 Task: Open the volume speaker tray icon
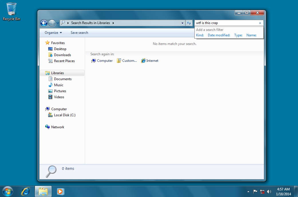click(269, 192)
